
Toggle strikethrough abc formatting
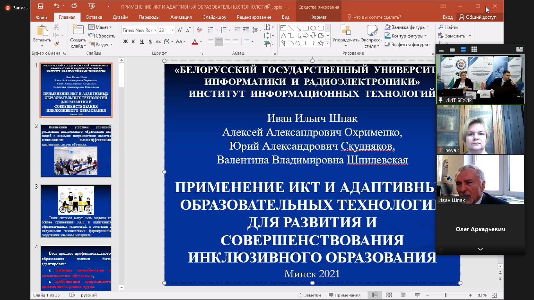click(x=158, y=41)
